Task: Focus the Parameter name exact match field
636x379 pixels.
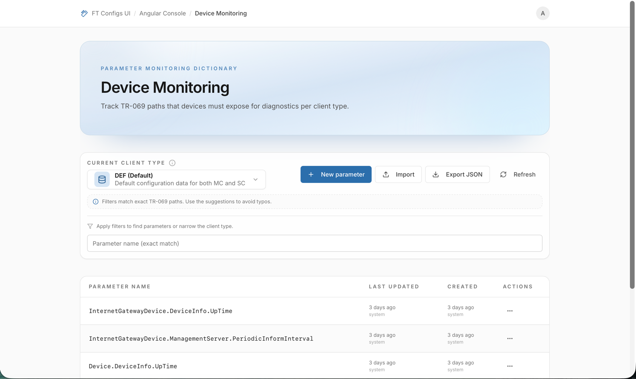Action: click(315, 243)
